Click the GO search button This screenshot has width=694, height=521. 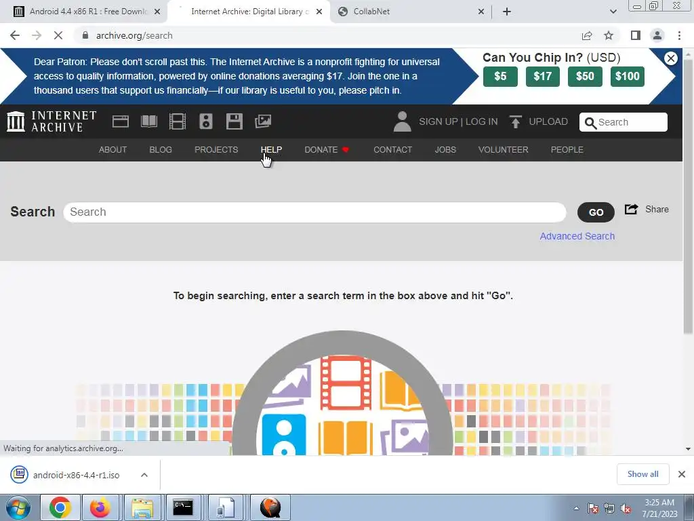pos(596,212)
